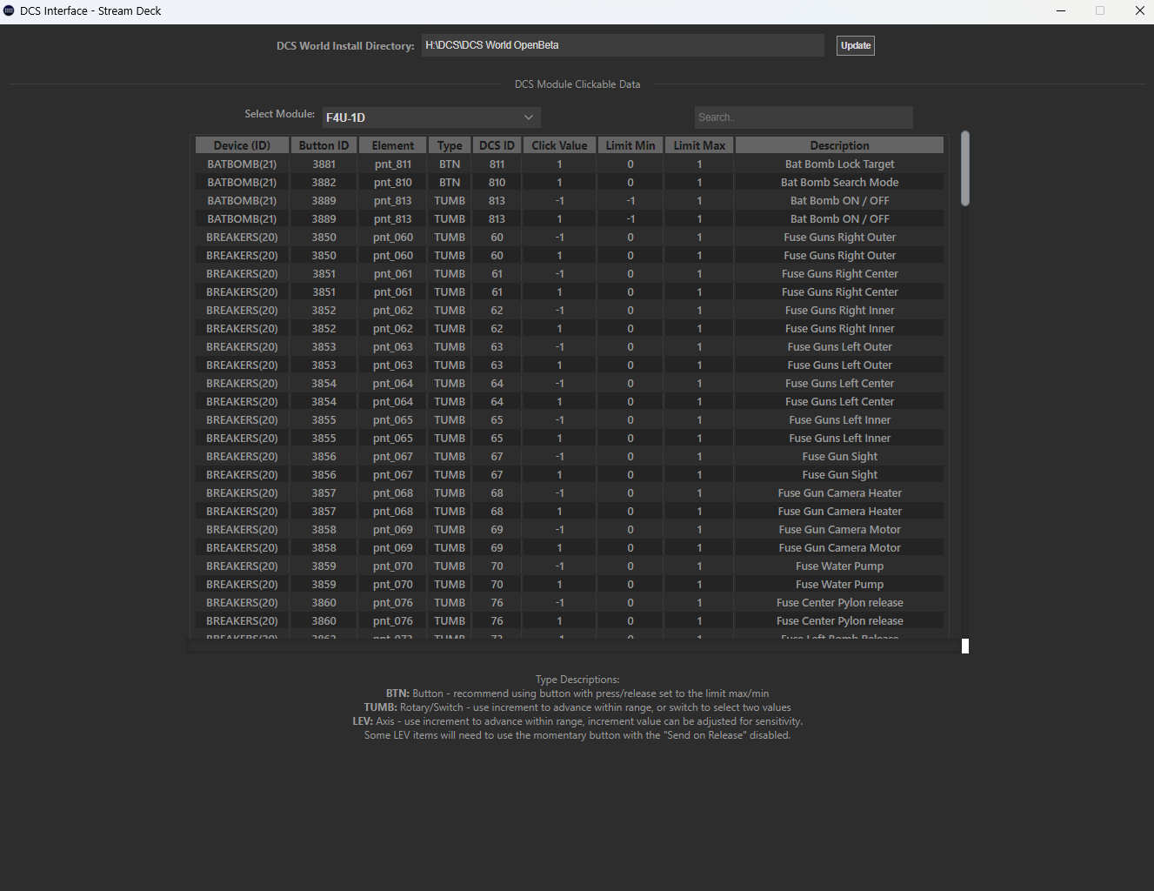Screen dimensions: 1154x891
Task: Click the Update button
Action: click(856, 45)
